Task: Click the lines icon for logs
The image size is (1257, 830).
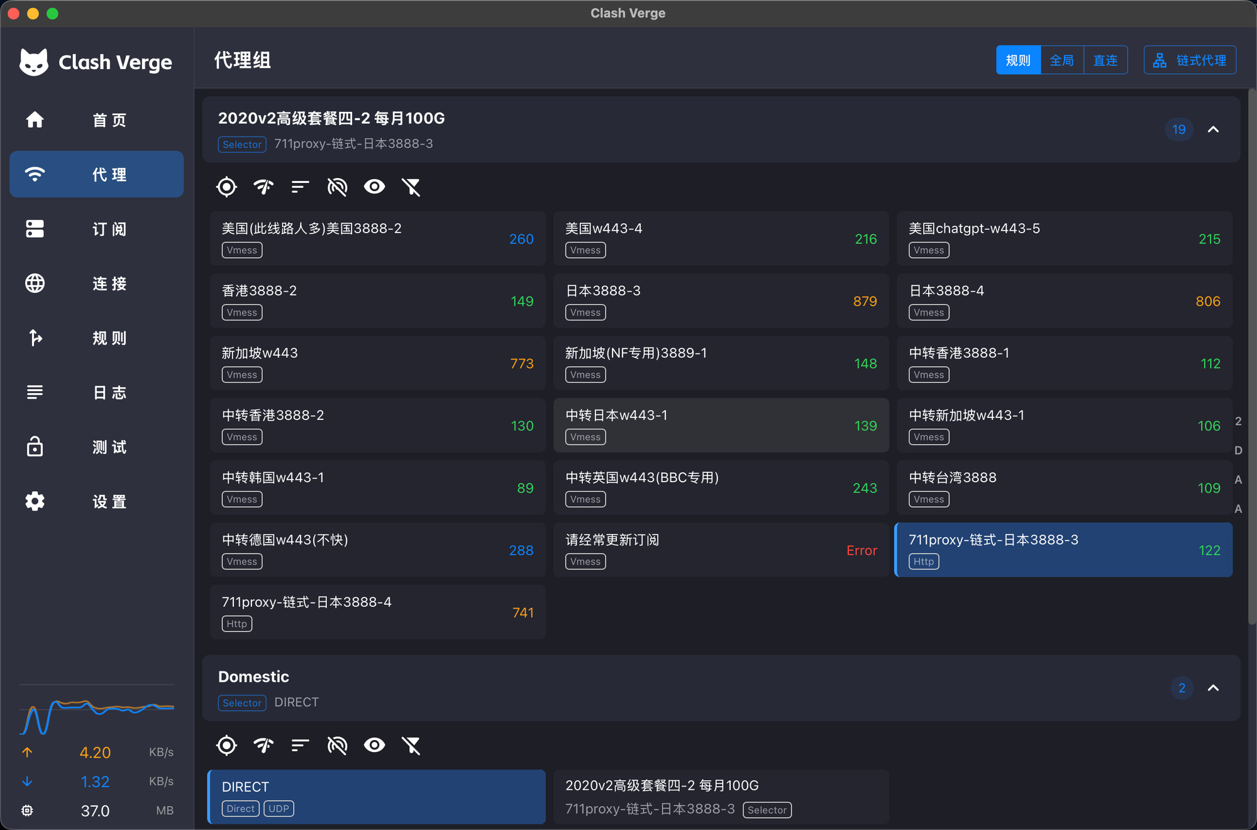Action: (35, 392)
